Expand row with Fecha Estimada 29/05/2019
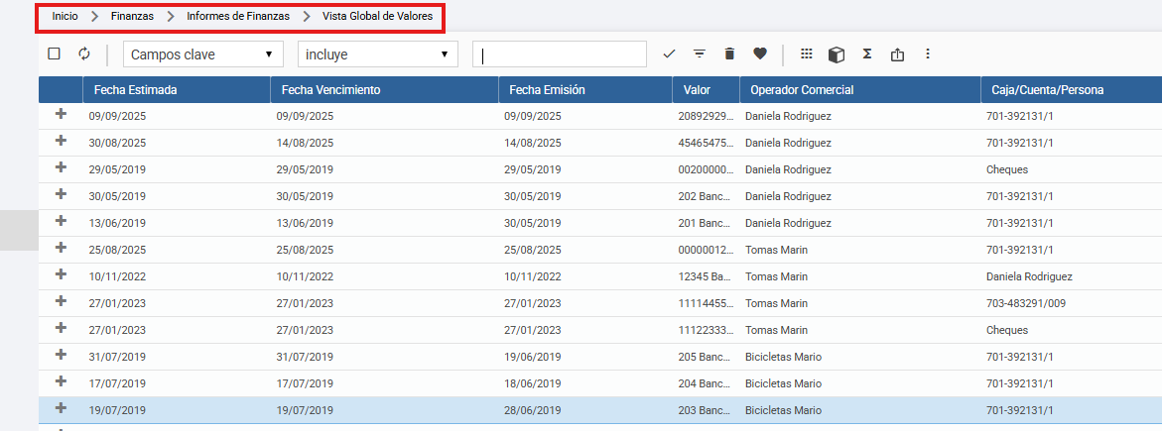1162x431 pixels. tap(61, 167)
